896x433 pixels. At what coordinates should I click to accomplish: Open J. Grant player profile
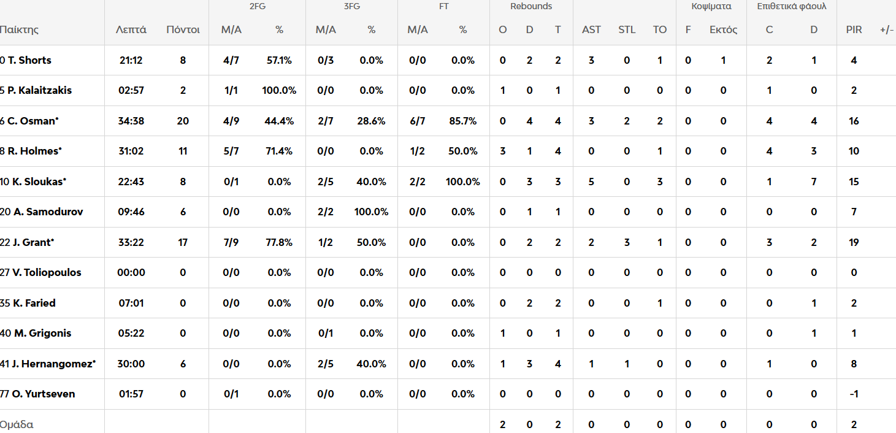click(x=33, y=242)
